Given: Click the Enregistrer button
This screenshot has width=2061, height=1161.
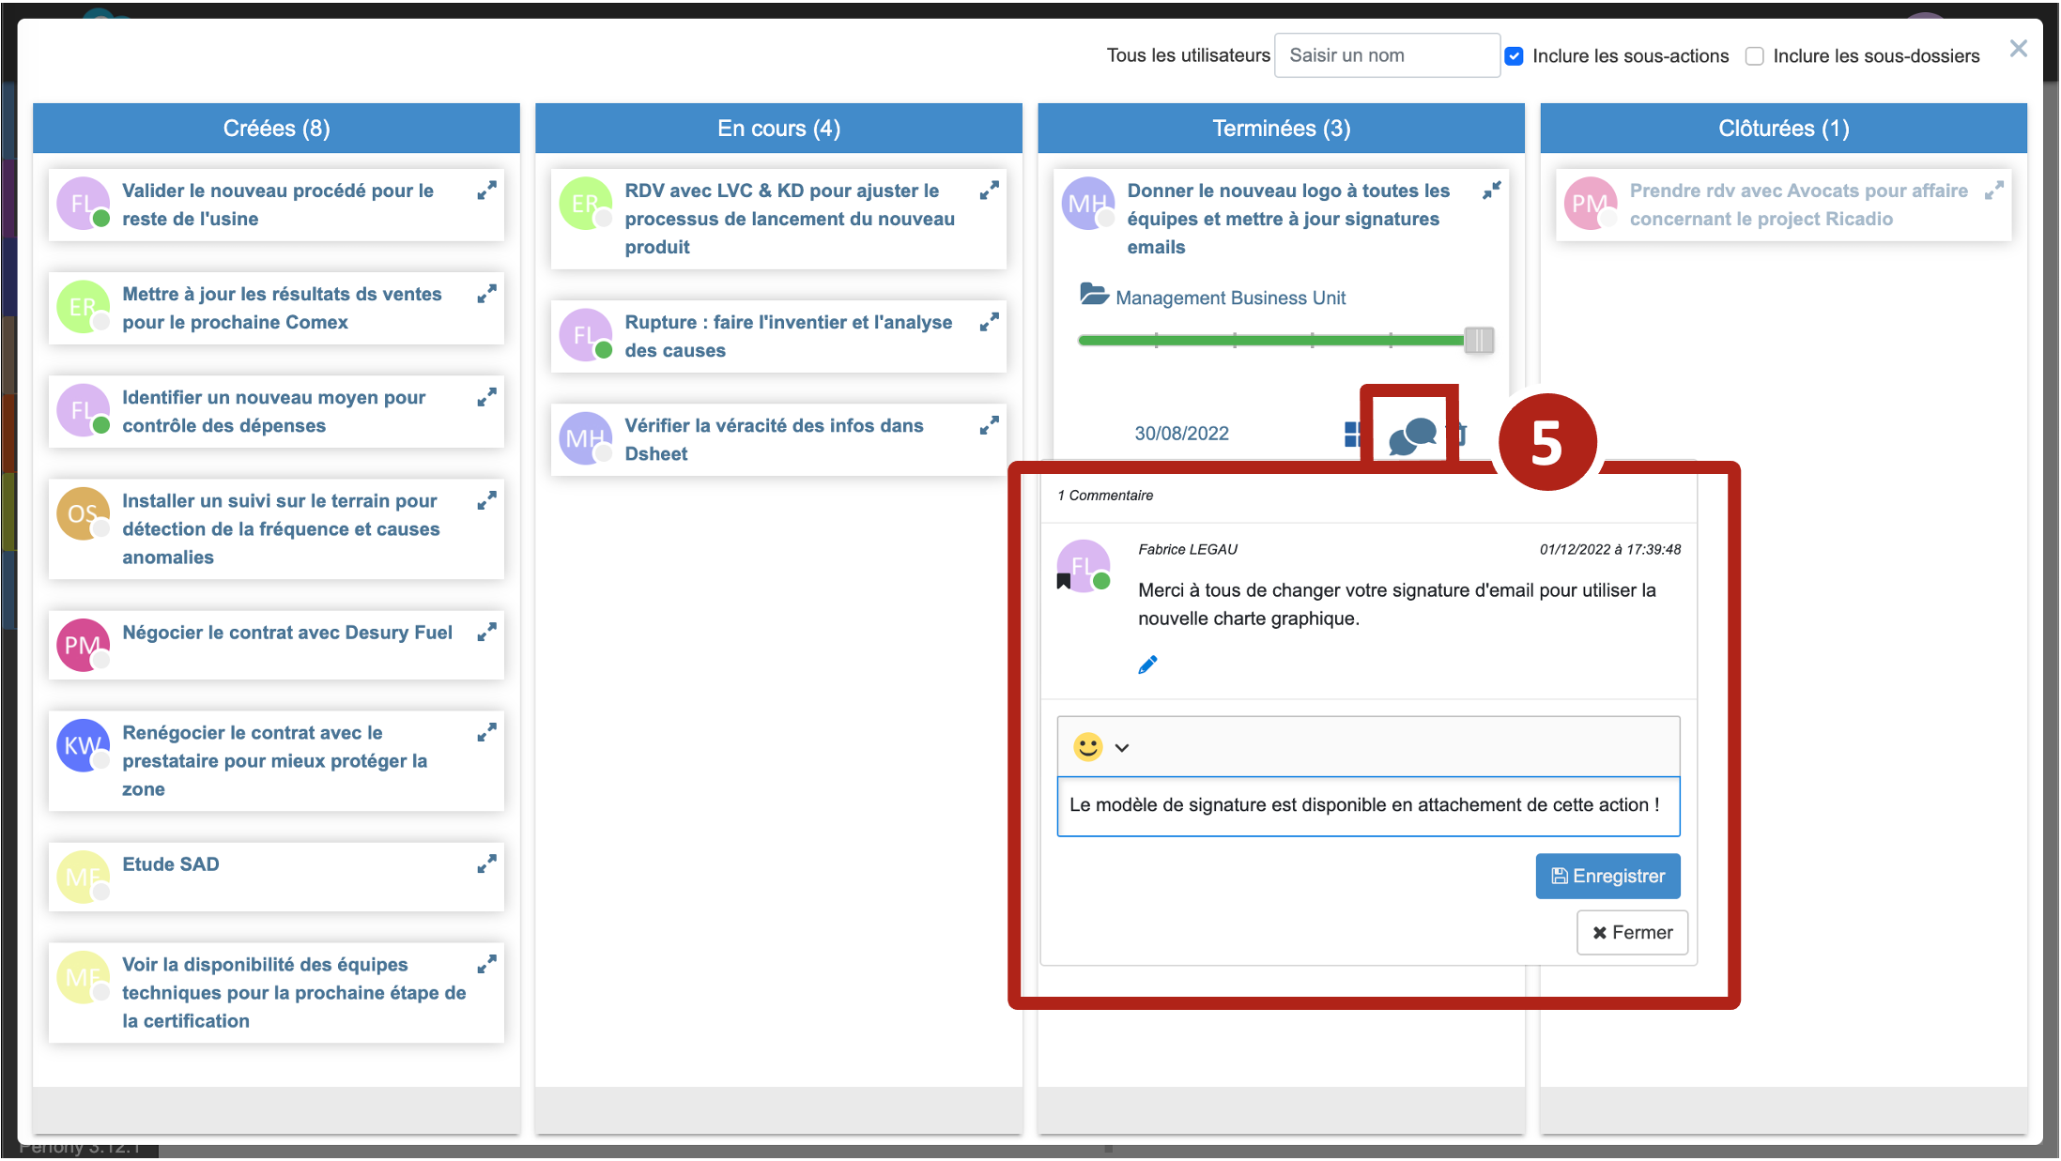Looking at the screenshot, I should 1607,876.
